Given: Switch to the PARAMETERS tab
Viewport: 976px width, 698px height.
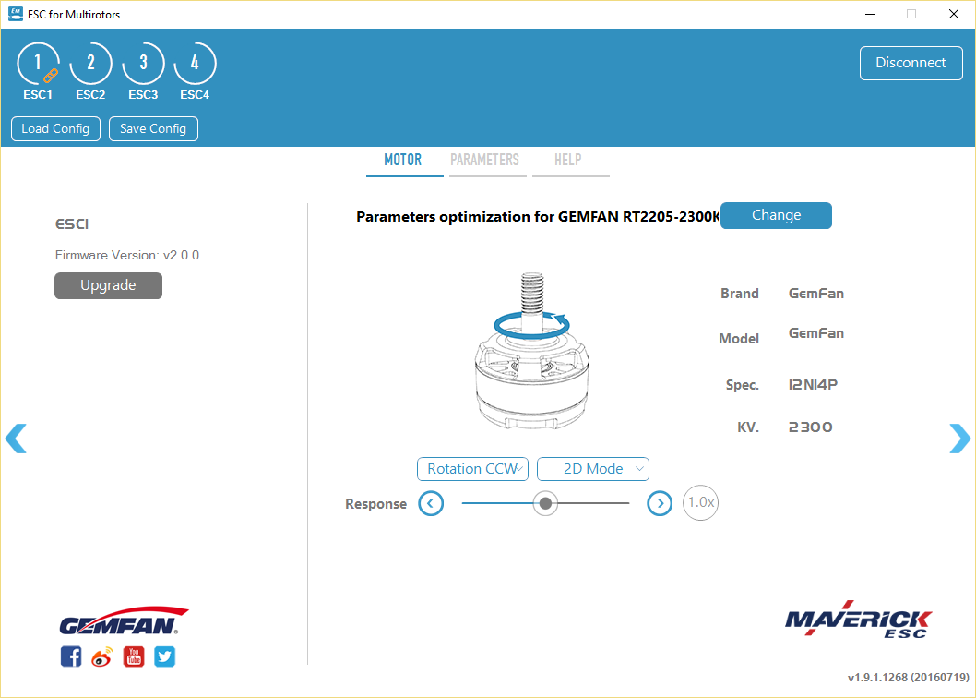Looking at the screenshot, I should [x=487, y=162].
